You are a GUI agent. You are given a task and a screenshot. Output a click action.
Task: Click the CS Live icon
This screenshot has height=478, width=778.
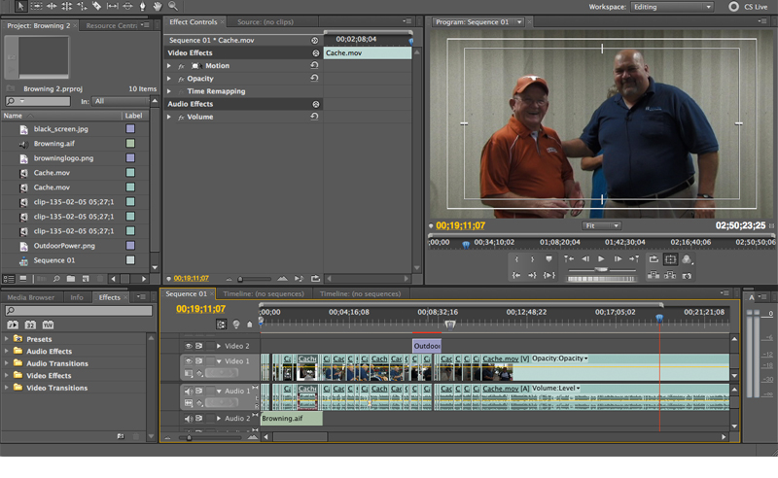click(x=733, y=7)
